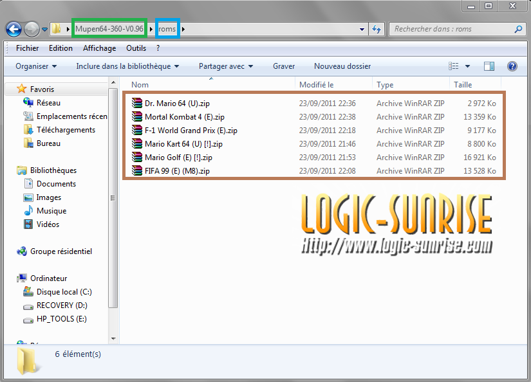Open Réseau in the Favoris list

coord(48,102)
